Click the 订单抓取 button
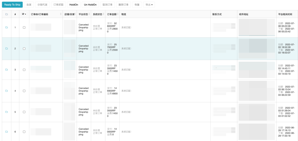Viewport: 298px width, 141px height. click(58, 5)
